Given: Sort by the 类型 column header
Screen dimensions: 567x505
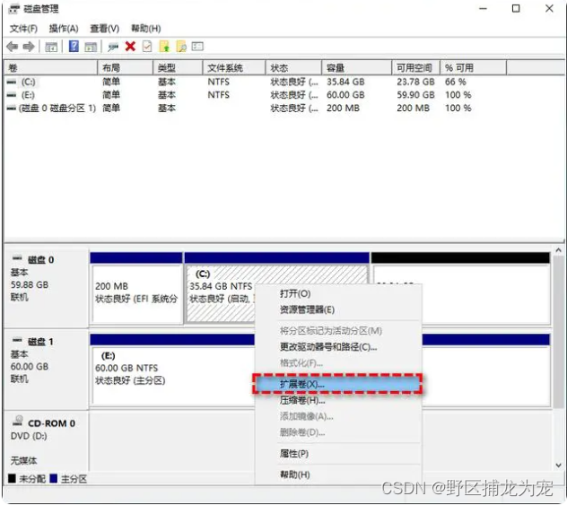Looking at the screenshot, I should (x=178, y=68).
